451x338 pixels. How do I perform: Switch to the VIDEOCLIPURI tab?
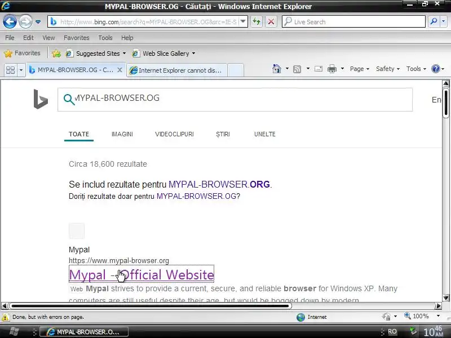(x=174, y=134)
